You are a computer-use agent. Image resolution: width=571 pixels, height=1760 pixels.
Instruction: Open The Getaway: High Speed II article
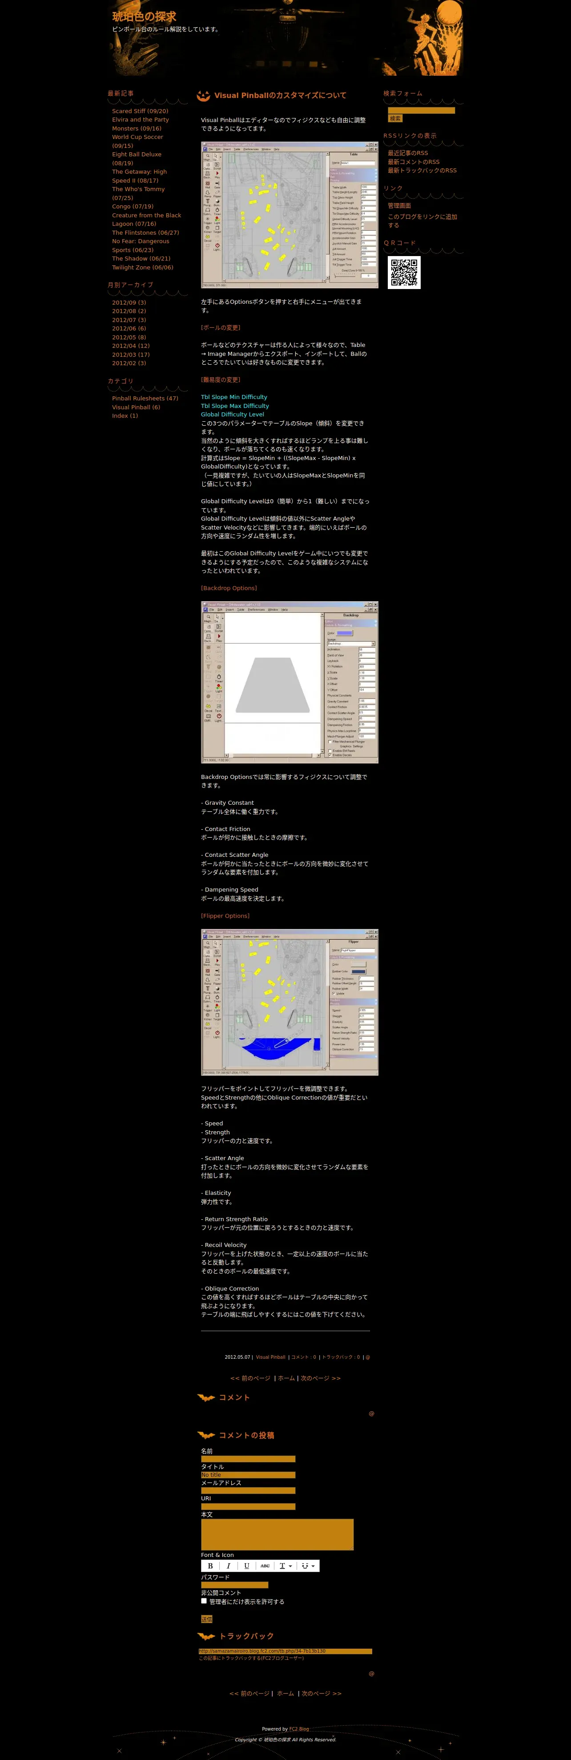(x=139, y=175)
